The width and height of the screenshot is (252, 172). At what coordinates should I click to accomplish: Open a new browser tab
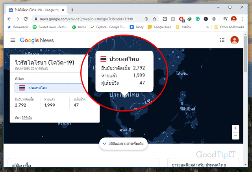[x=73, y=10]
